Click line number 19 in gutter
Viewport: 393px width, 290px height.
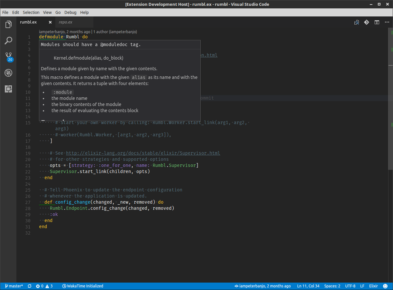(x=28, y=153)
